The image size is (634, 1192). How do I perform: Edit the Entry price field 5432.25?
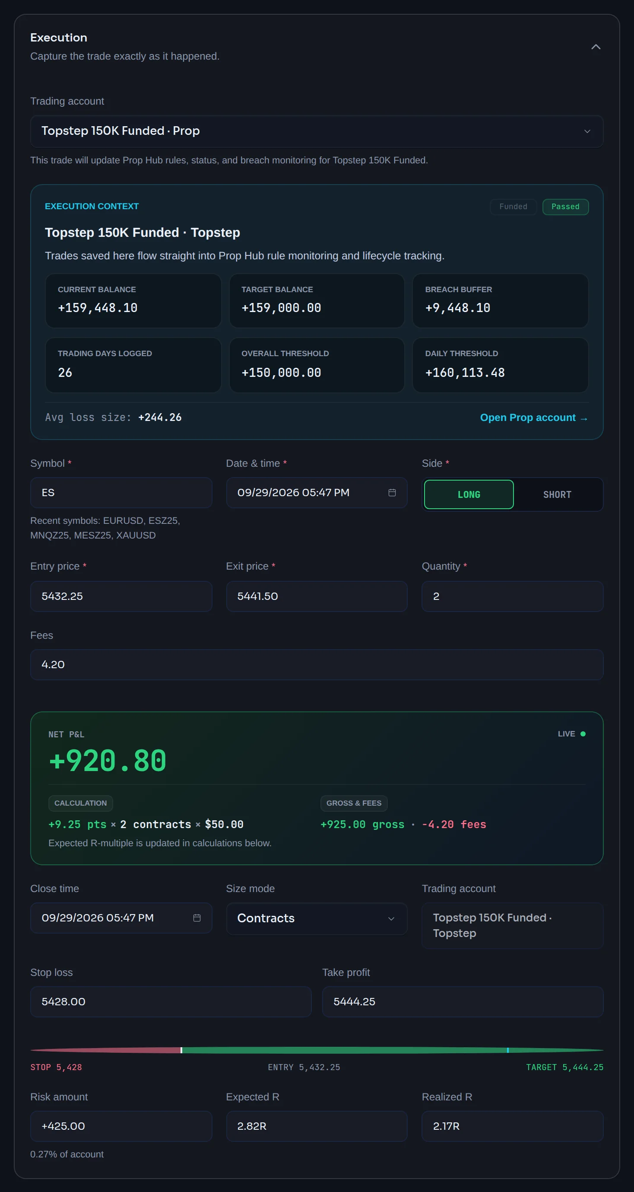(x=121, y=596)
